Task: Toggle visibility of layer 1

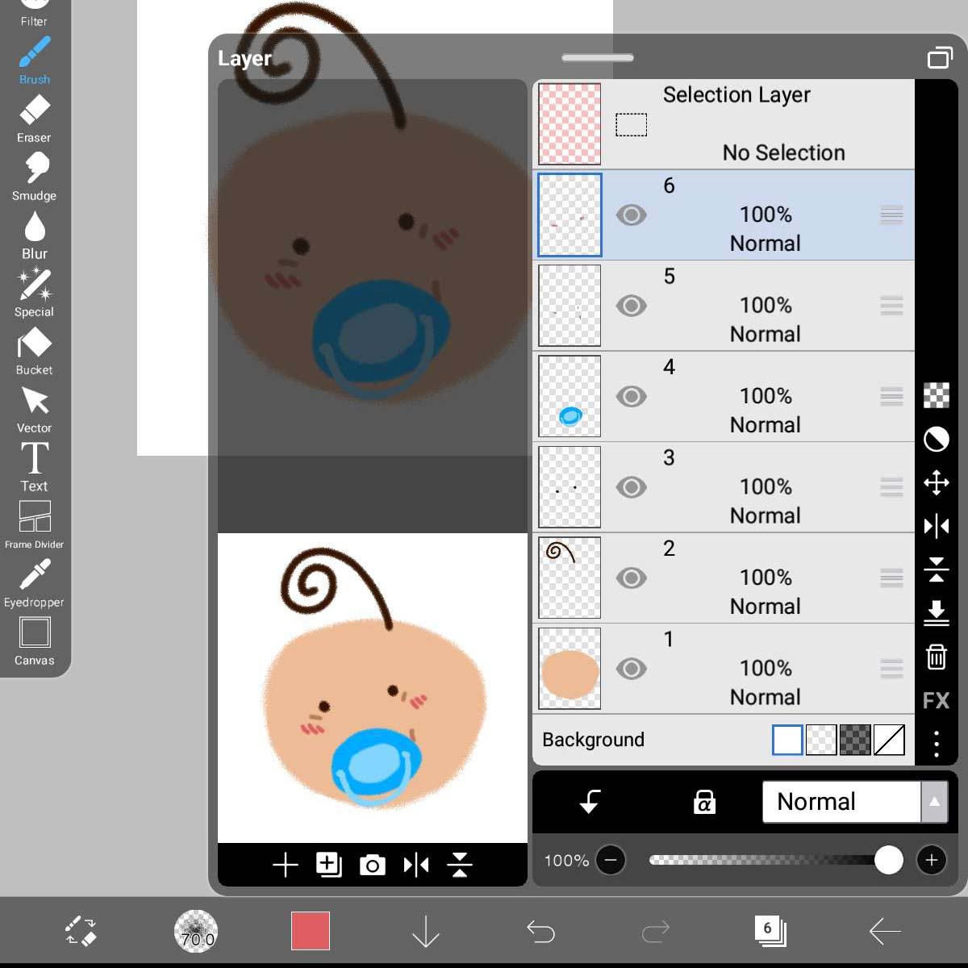Action: point(632,668)
